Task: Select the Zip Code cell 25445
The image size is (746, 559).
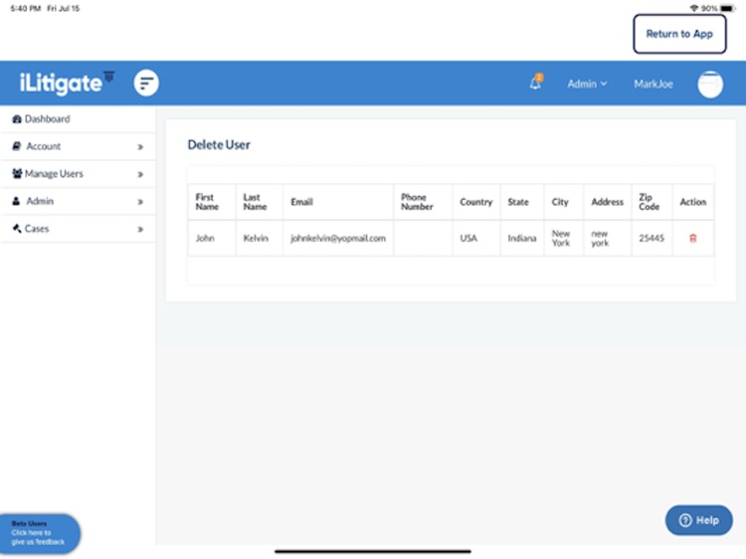Action: pyautogui.click(x=652, y=239)
